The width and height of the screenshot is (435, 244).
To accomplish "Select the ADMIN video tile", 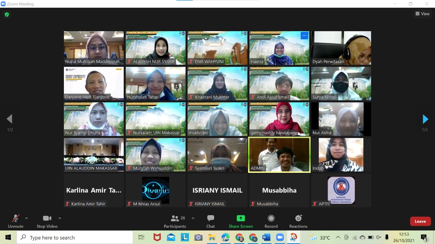I will [x=279, y=155].
